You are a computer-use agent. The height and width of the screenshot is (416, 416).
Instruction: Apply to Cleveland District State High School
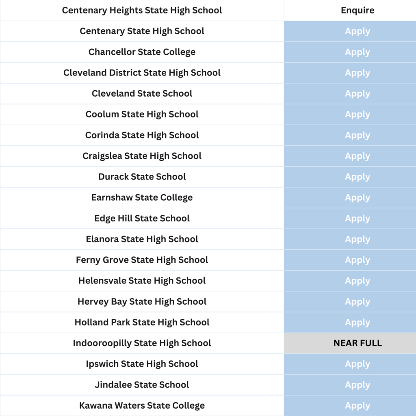(357, 73)
